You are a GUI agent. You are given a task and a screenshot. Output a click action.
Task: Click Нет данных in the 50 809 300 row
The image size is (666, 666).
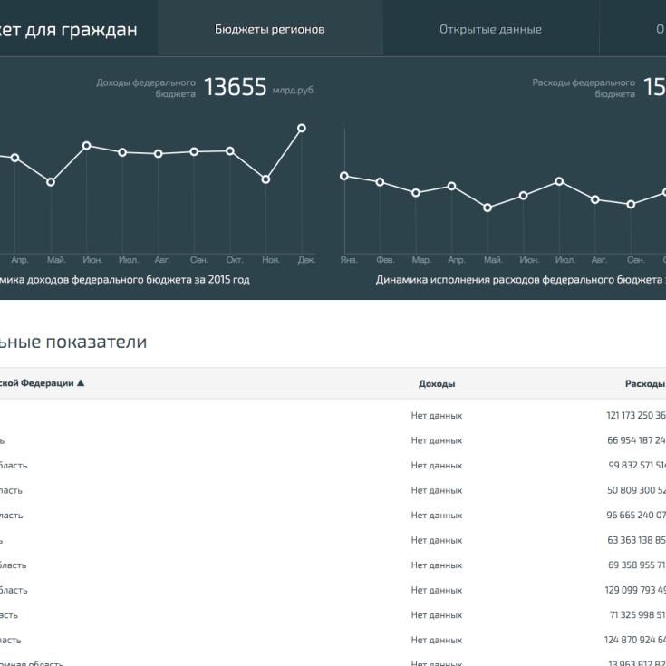(x=437, y=490)
